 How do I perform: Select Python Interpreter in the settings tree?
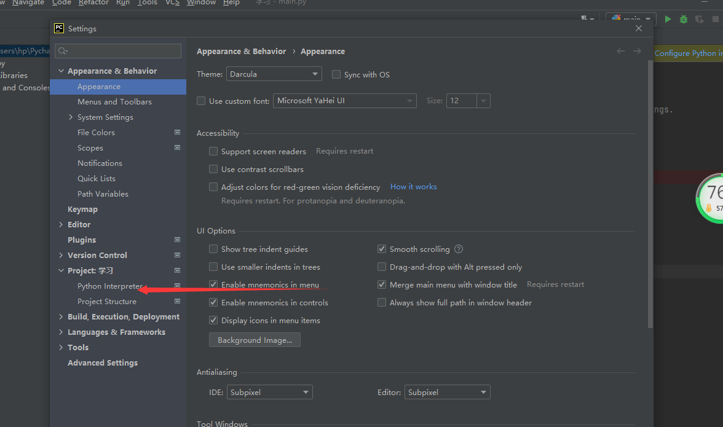(x=109, y=286)
